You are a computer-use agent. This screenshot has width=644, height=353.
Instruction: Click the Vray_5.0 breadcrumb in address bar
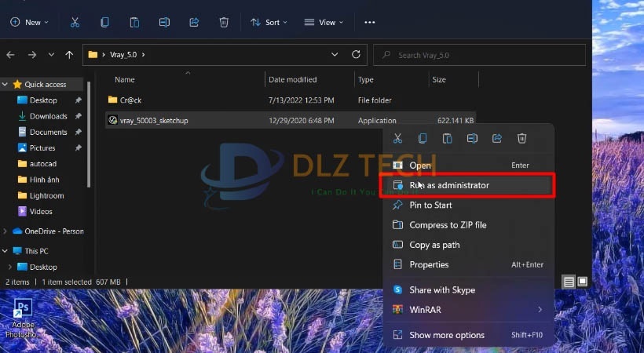(x=123, y=55)
